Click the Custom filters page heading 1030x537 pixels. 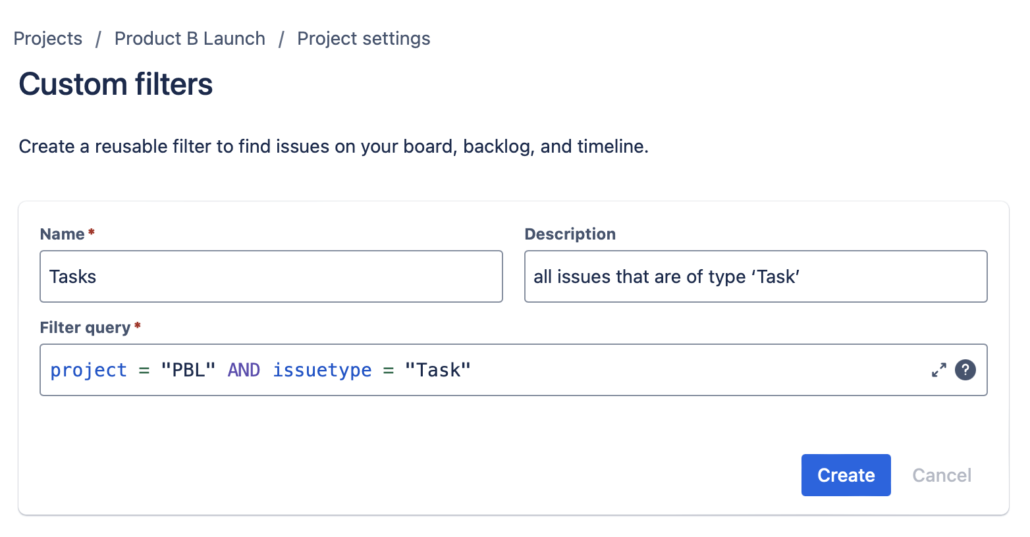pos(116,84)
